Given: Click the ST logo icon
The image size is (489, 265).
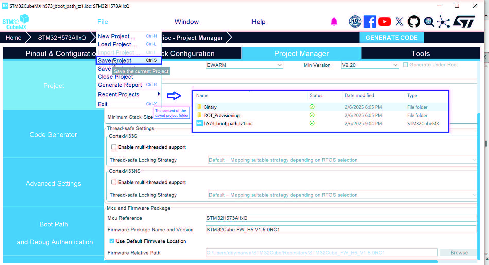Looking at the screenshot, I should pos(464,22).
